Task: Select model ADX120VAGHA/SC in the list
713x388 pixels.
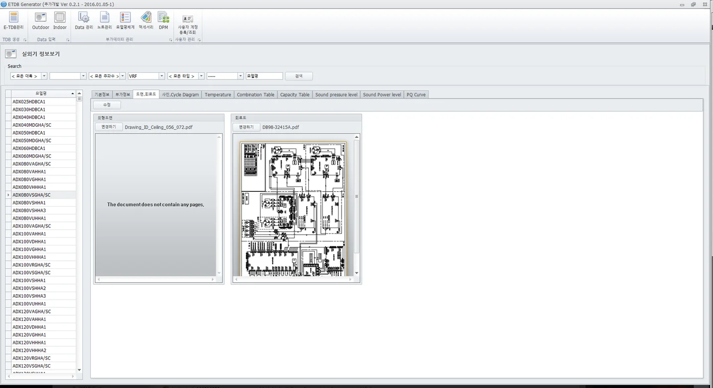Action: click(44, 311)
